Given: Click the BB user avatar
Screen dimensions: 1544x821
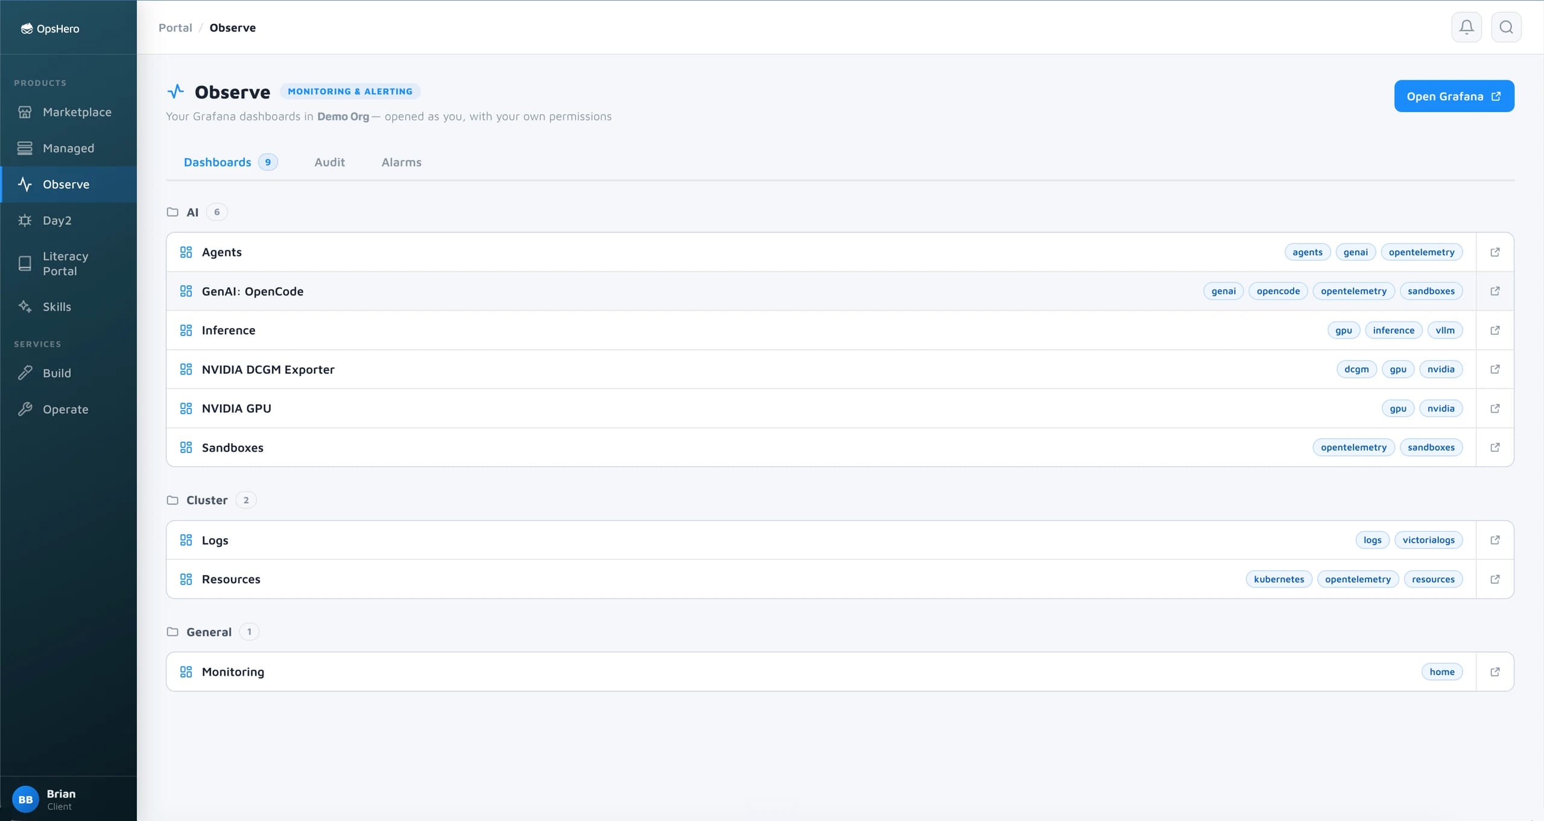Looking at the screenshot, I should [25, 799].
